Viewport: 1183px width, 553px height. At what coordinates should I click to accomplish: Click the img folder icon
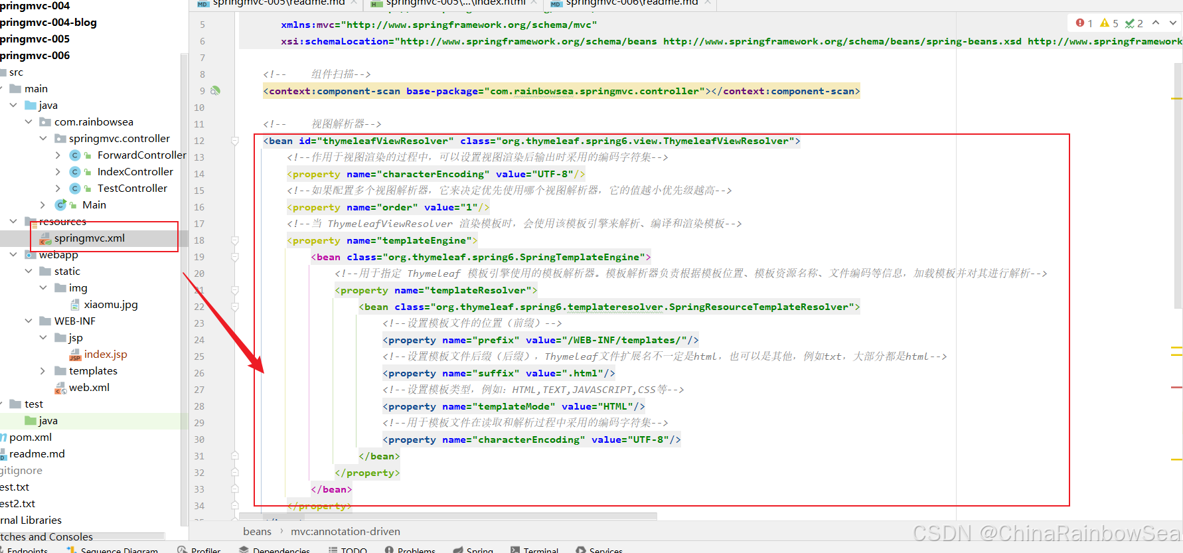[x=60, y=288]
